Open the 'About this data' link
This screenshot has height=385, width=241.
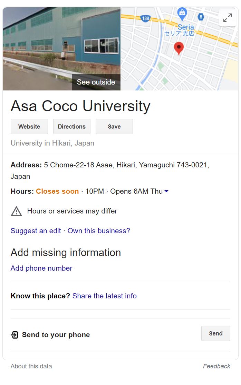pos(31,366)
